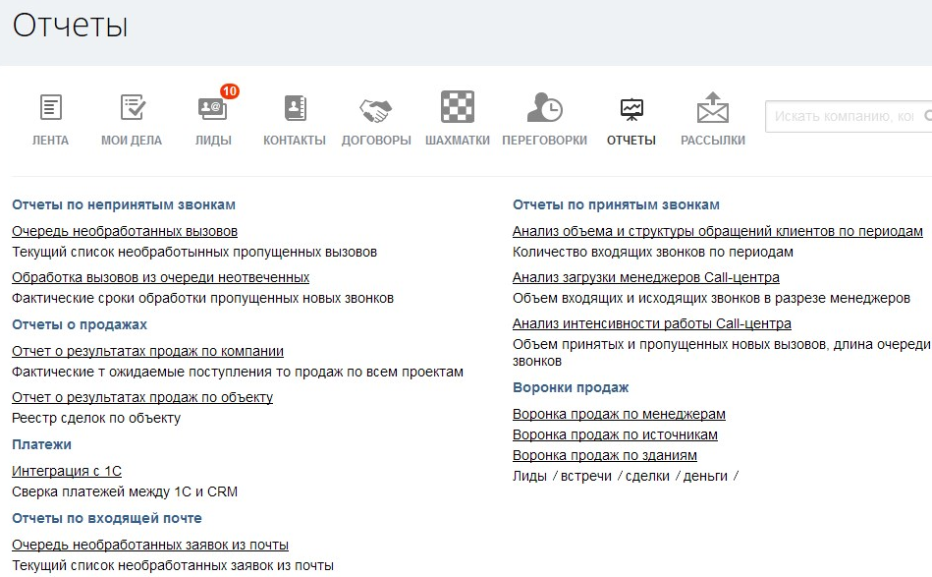Screen dimensions: 932x577
Task: Click the Лиды / встречи / сделки / деньги text
Action: tap(626, 477)
